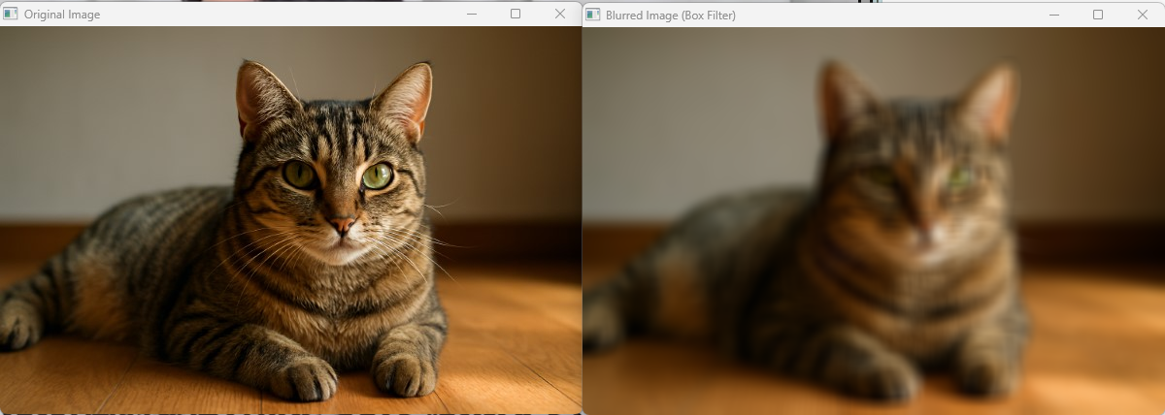
Task: Click the sharp cat picture in Original Image
Action: point(290,221)
